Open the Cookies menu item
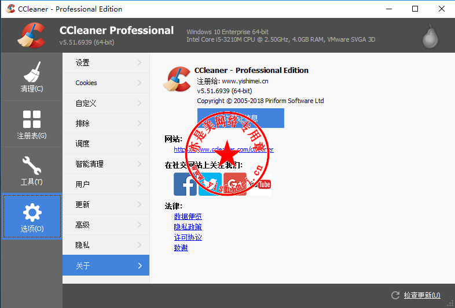This screenshot has height=308, width=455. (x=106, y=83)
